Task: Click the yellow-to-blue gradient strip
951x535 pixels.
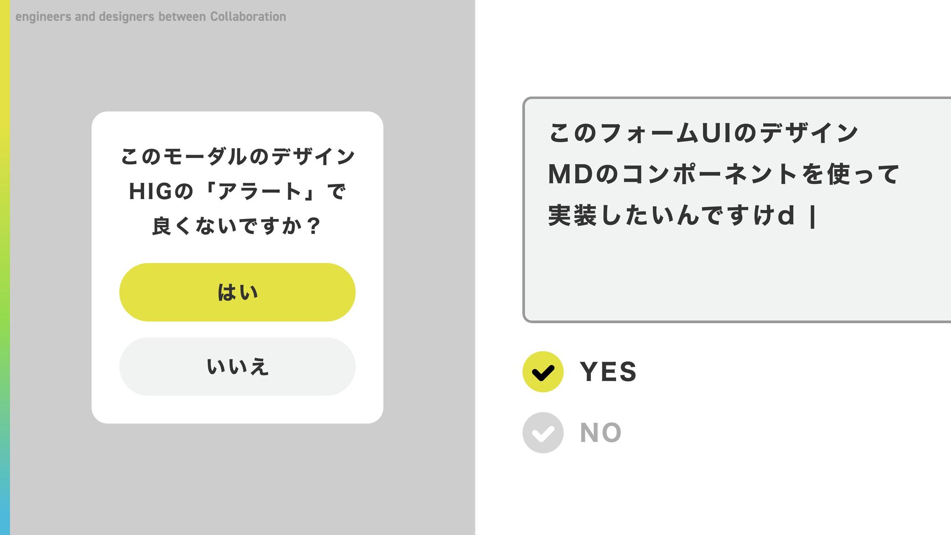Action: [x=5, y=267]
